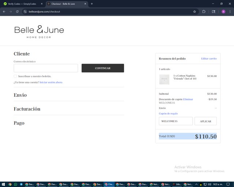
Task: Open Telegram from the taskbar
Action: 21,184
